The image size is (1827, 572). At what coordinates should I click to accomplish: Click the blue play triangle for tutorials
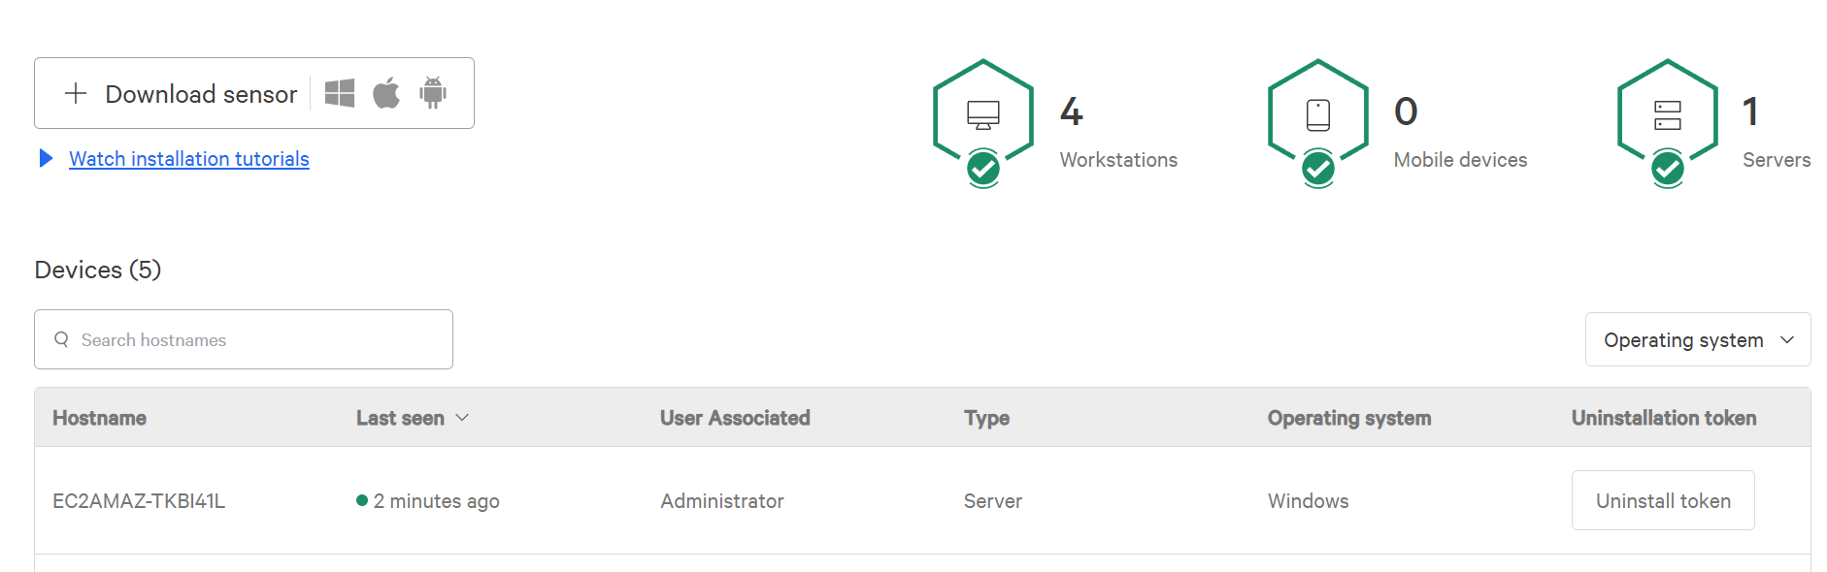point(46,158)
